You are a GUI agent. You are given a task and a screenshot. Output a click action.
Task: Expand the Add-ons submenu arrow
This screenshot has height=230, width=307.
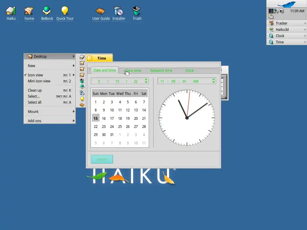tap(73, 121)
